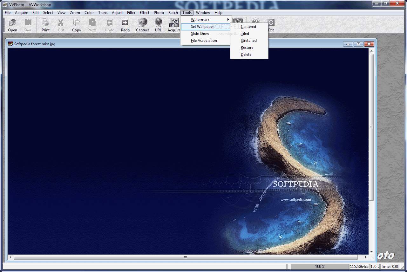Open the Help menu
407x272 pixels.
coord(218,13)
